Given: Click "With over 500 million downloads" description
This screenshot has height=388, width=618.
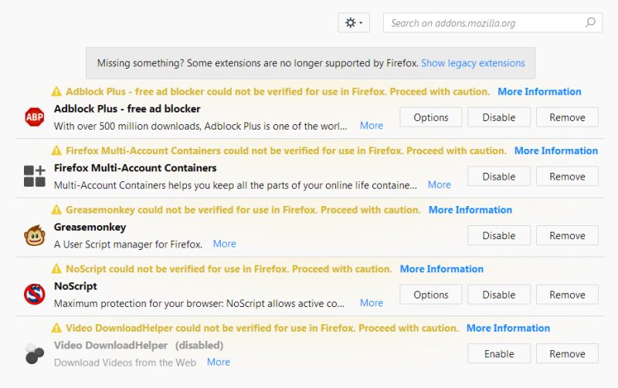Looking at the screenshot, I should pos(201,126).
